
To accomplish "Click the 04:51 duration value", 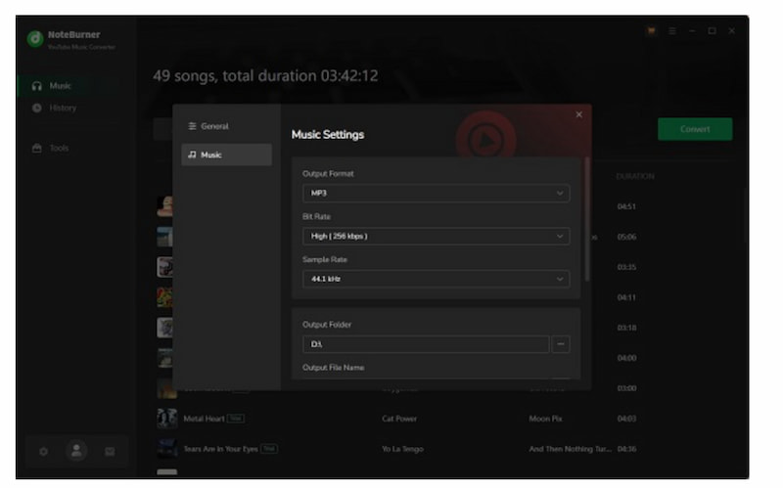I will pyautogui.click(x=626, y=206).
